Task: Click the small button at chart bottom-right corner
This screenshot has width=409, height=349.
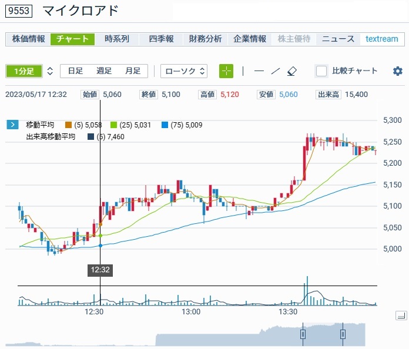Action: pyautogui.click(x=401, y=316)
